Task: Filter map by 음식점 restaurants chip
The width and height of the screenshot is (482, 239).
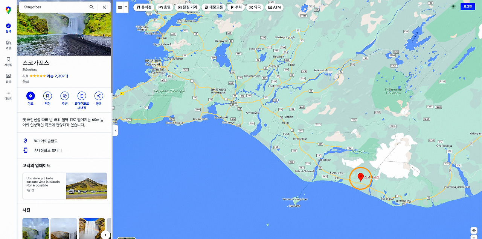Action: (x=143, y=7)
